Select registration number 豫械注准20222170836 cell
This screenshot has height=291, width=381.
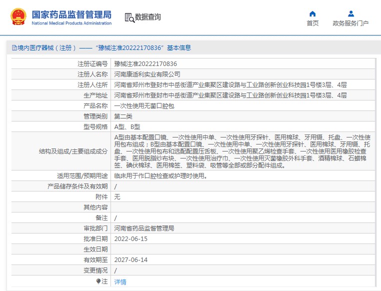145,64
